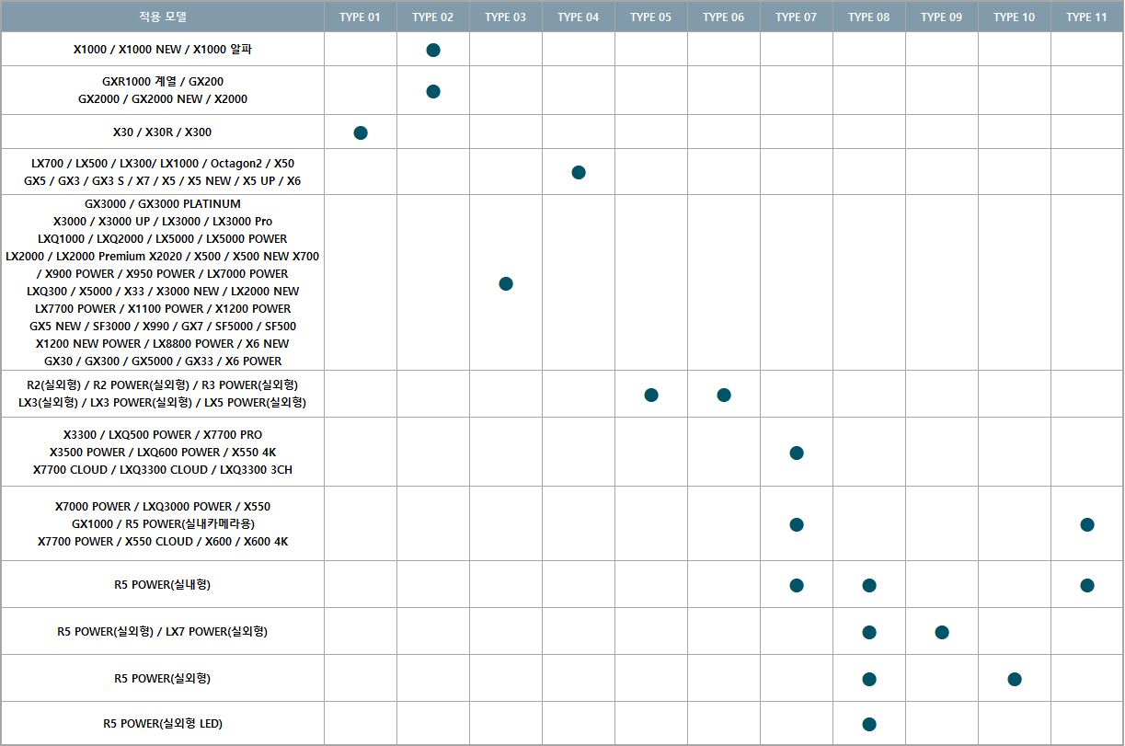Select the TYPE 01 column header
Viewport: 1125px width, 746px height.
361,17
